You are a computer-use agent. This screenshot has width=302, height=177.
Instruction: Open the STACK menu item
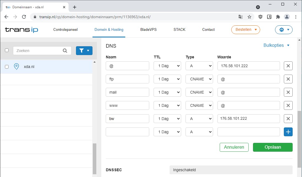click(x=179, y=30)
